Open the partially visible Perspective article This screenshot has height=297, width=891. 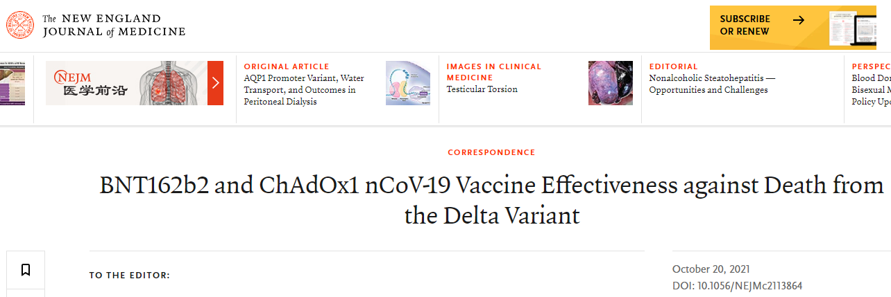click(x=871, y=89)
